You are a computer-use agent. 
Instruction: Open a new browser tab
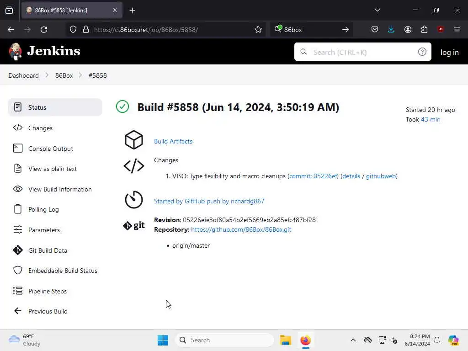coord(132,11)
